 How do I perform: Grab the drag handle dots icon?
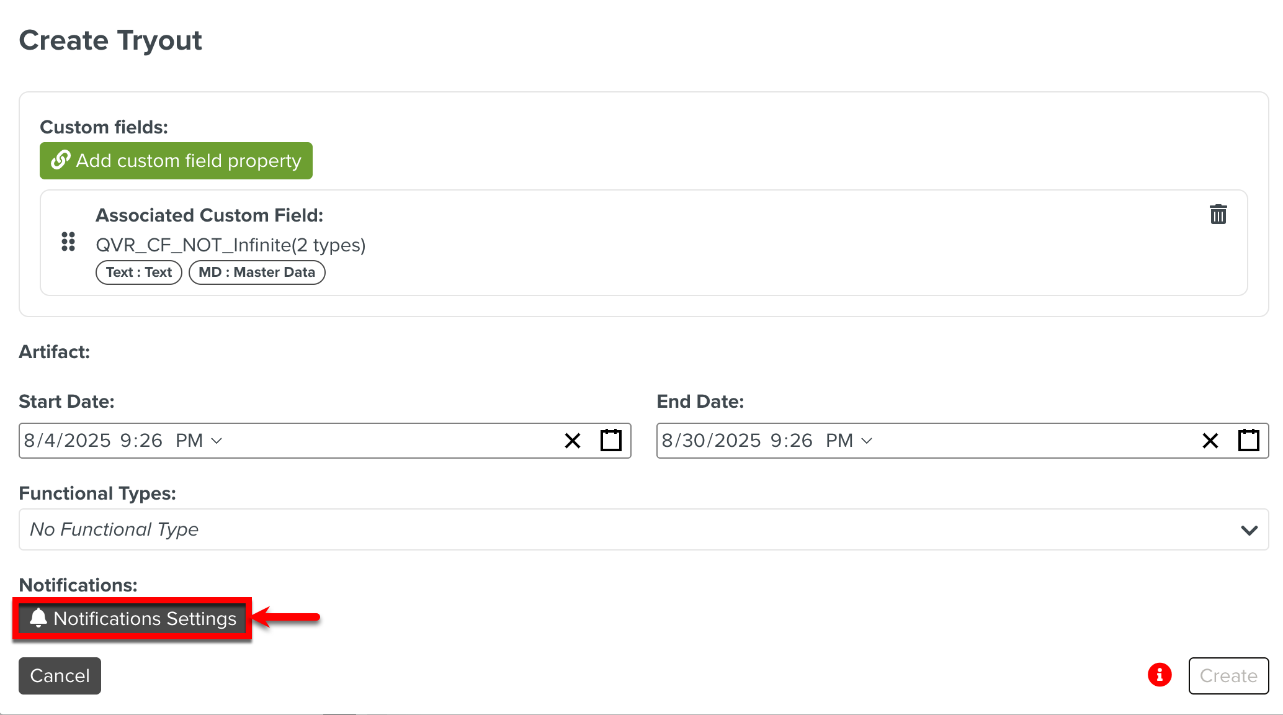68,241
